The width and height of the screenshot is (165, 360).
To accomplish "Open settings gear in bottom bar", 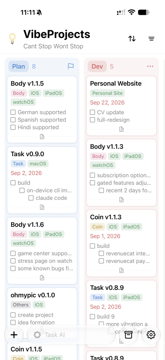I will (151, 335).
